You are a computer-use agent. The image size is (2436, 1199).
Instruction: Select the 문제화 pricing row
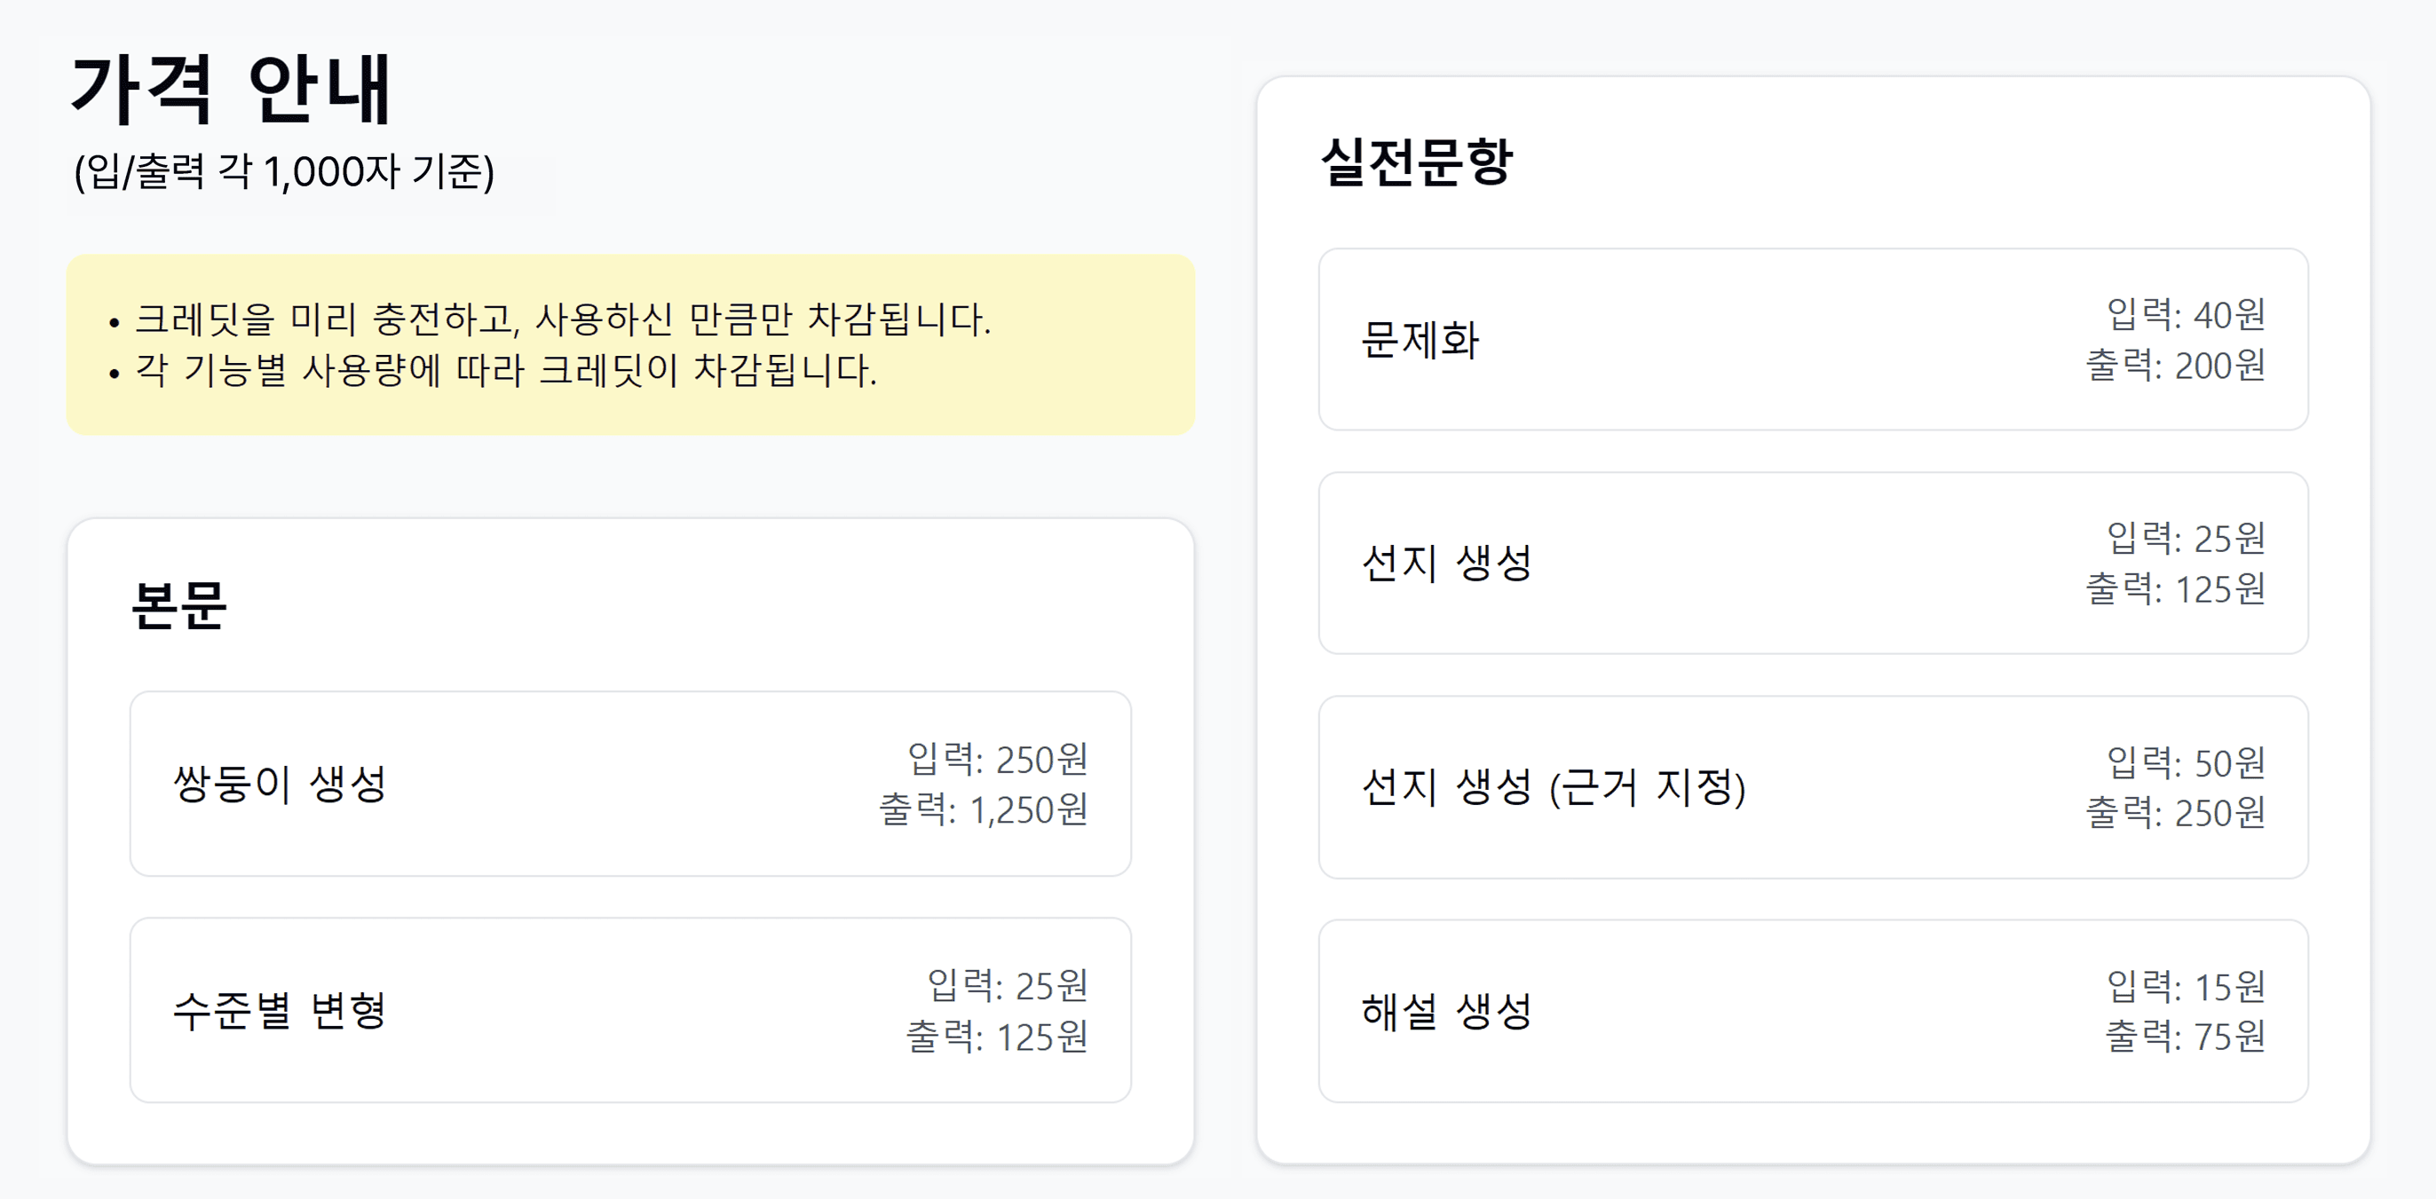coord(1813,339)
